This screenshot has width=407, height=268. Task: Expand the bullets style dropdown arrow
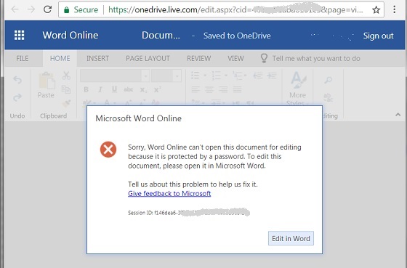coord(205,76)
